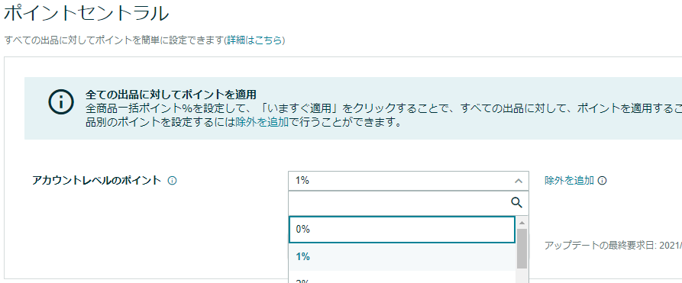
Task: Select the 0% option
Action: click(x=402, y=230)
